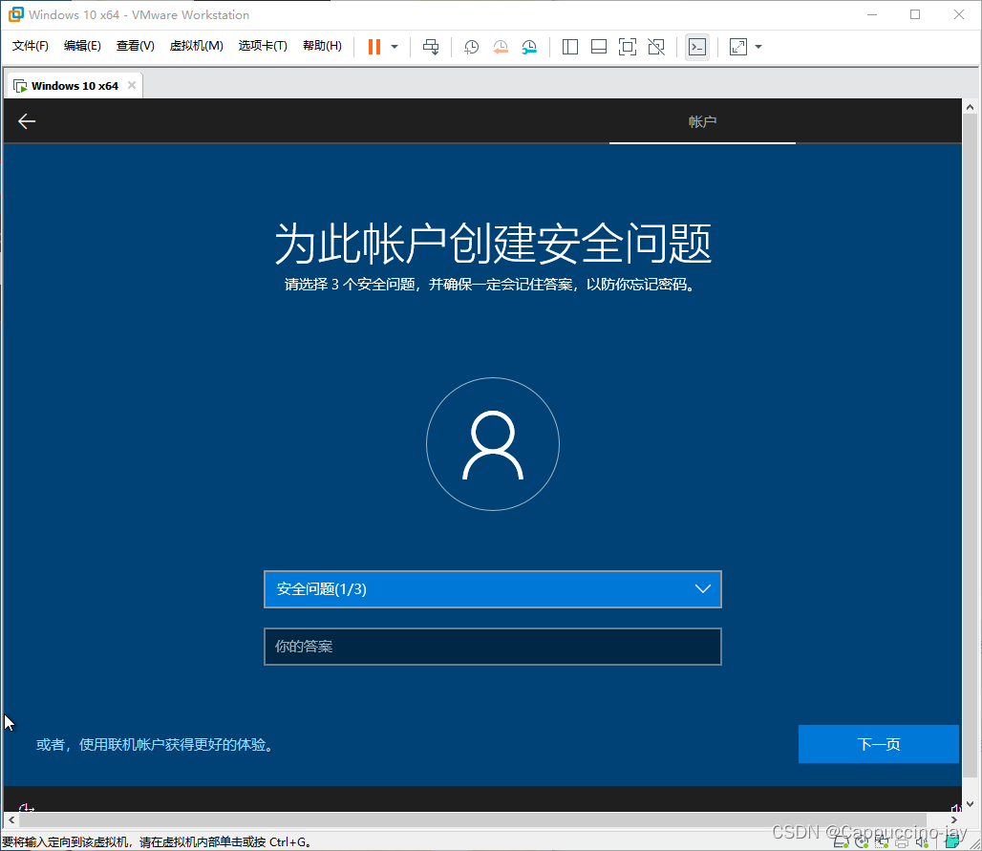
Task: Click the 你的答案 answer input field
Action: 493,647
